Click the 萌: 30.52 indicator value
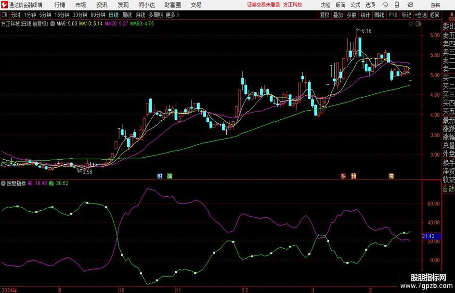The image size is (455, 293). 58,183
